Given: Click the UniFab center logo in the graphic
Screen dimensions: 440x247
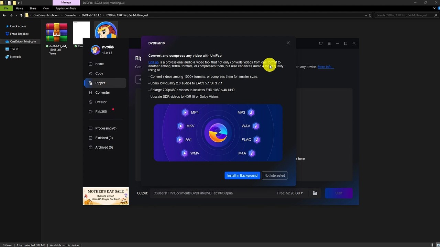Looking at the screenshot, I should [x=218, y=133].
